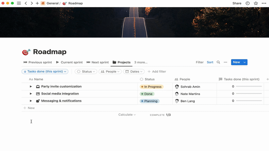Click Add filter
269x151 pixels.
157,71
